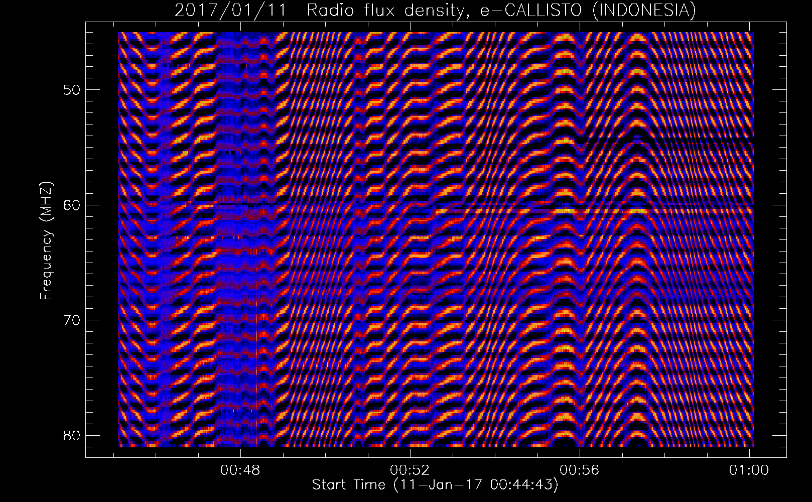The width and height of the screenshot is (812, 502).
Task: Click the "80" frequency tick label
Action: 72,435
